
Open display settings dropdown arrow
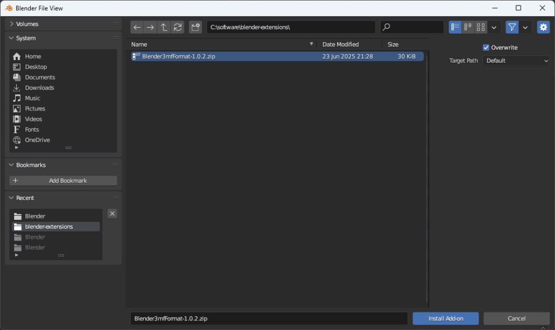coord(494,27)
